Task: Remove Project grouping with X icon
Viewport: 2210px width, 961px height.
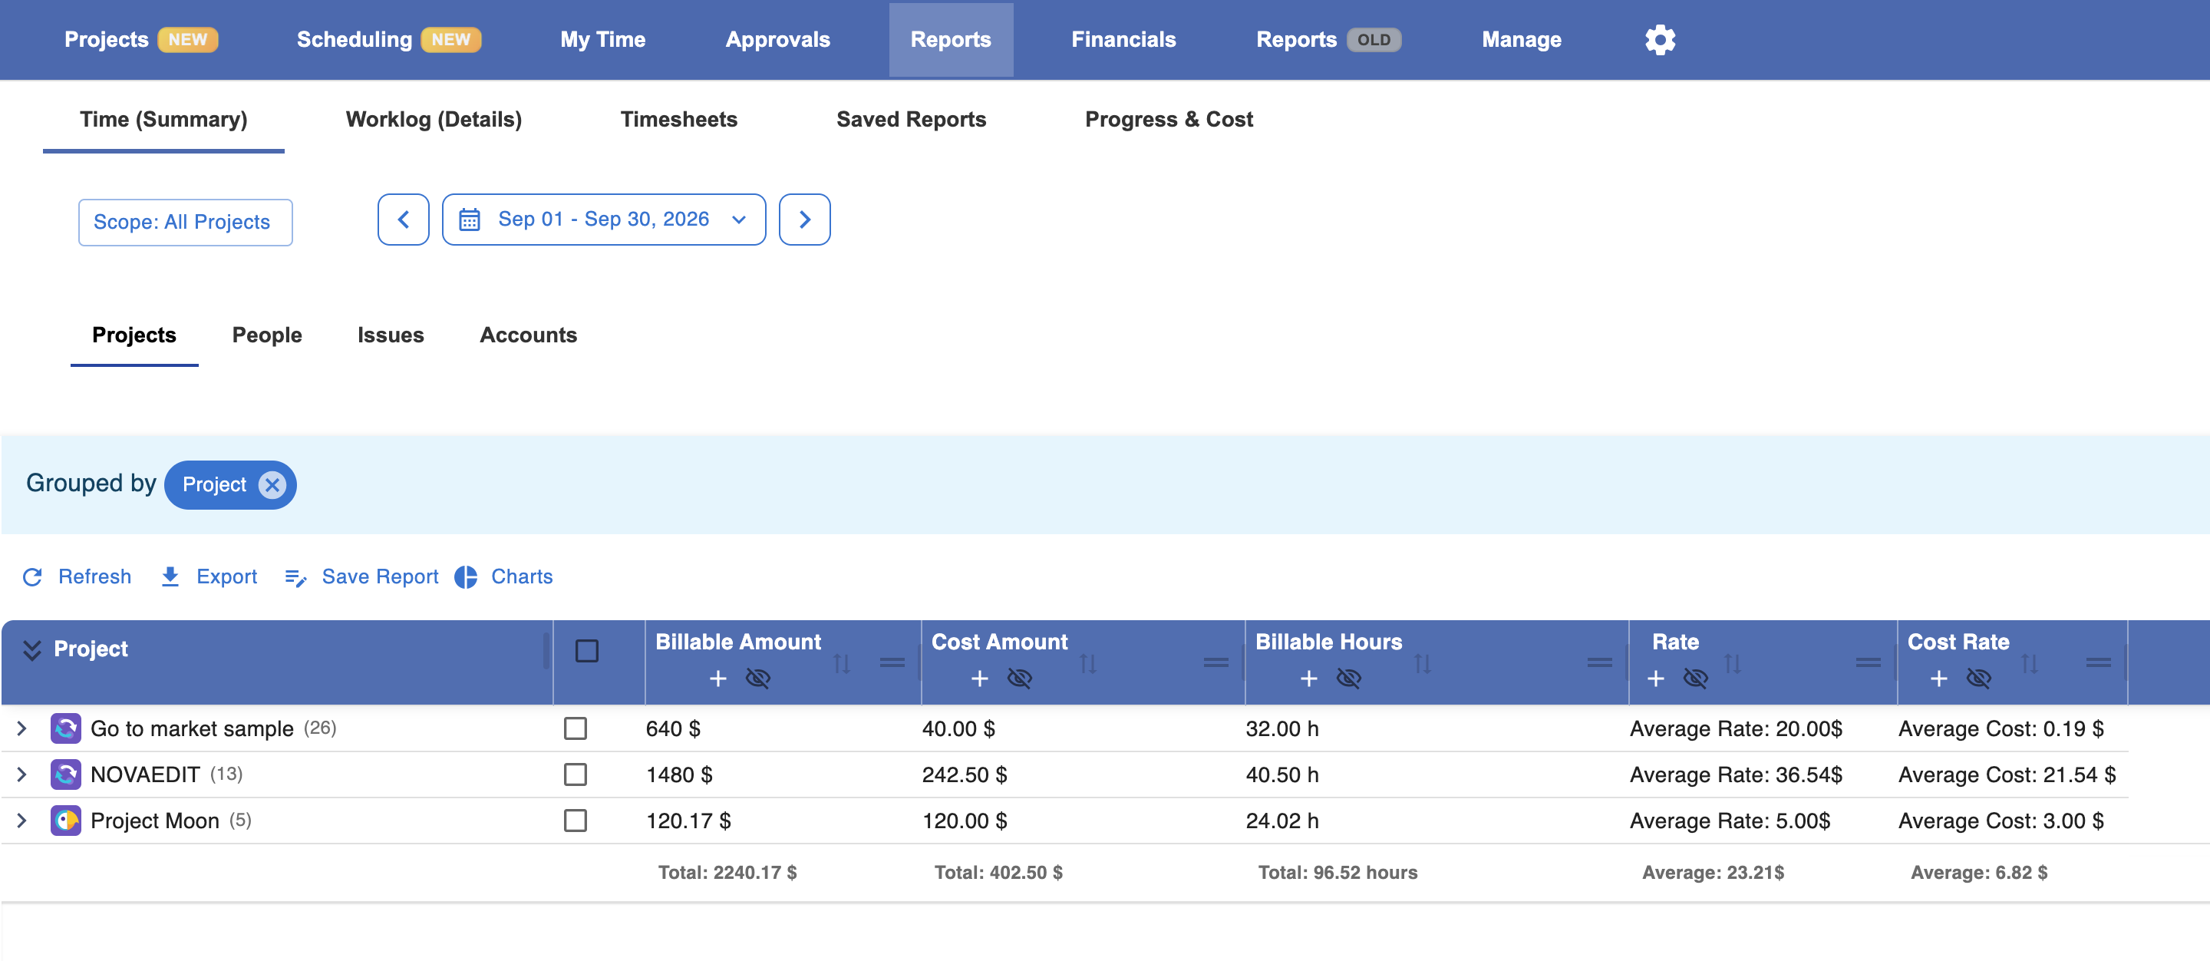Action: pyautogui.click(x=272, y=485)
